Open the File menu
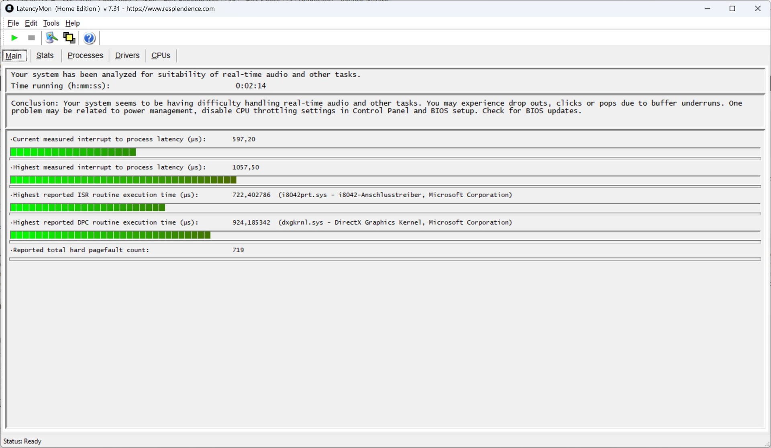This screenshot has height=448, width=771. [13, 23]
